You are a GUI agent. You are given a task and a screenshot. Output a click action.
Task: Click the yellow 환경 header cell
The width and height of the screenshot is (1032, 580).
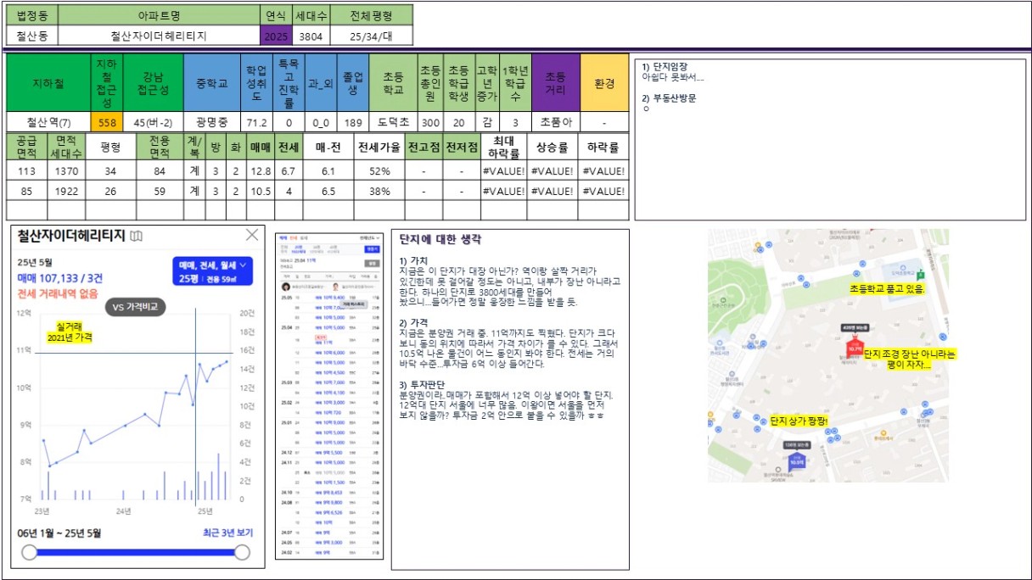coord(604,83)
